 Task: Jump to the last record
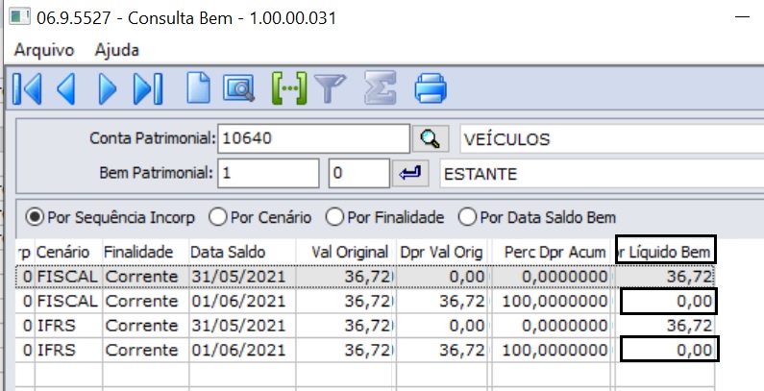(x=148, y=88)
